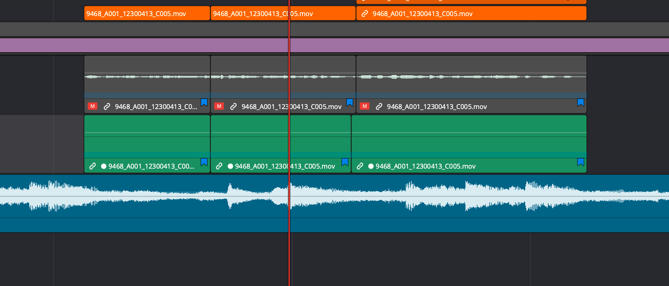Click the volume line on middle green audio clip
Image resolution: width=669 pixels, height=286 pixels.
coord(281,133)
